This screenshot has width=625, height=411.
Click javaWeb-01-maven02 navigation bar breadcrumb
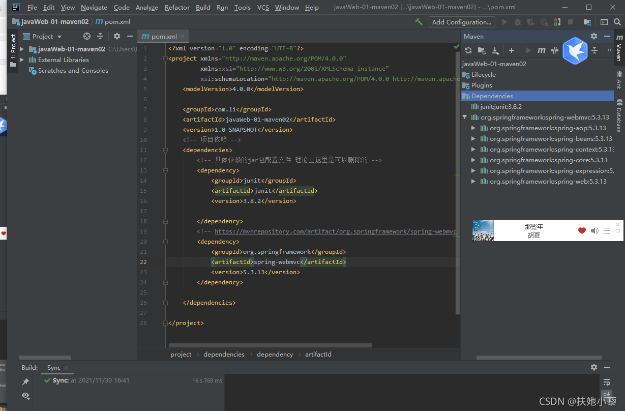pos(50,22)
